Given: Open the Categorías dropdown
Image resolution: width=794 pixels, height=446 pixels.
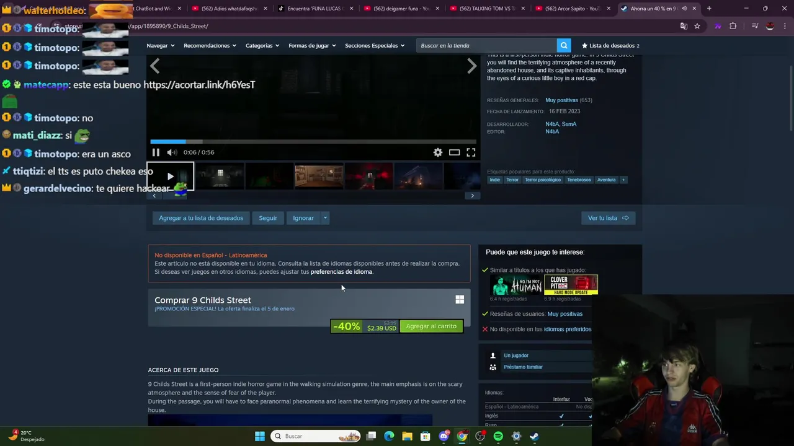Looking at the screenshot, I should pyautogui.click(x=262, y=45).
